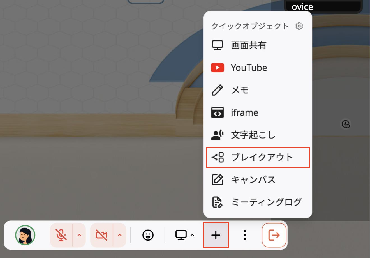Screen dimensions: 370x258
Task: Click the screen share monitor icon in toolbar
Action: point(181,235)
